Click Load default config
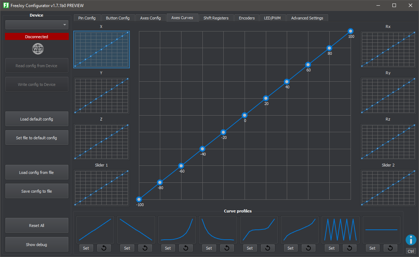This screenshot has width=419, height=257. [x=37, y=119]
